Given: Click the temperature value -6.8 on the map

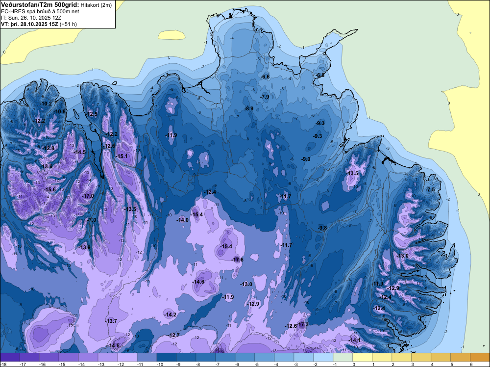Looking at the screenshot, I should tap(320, 76).
